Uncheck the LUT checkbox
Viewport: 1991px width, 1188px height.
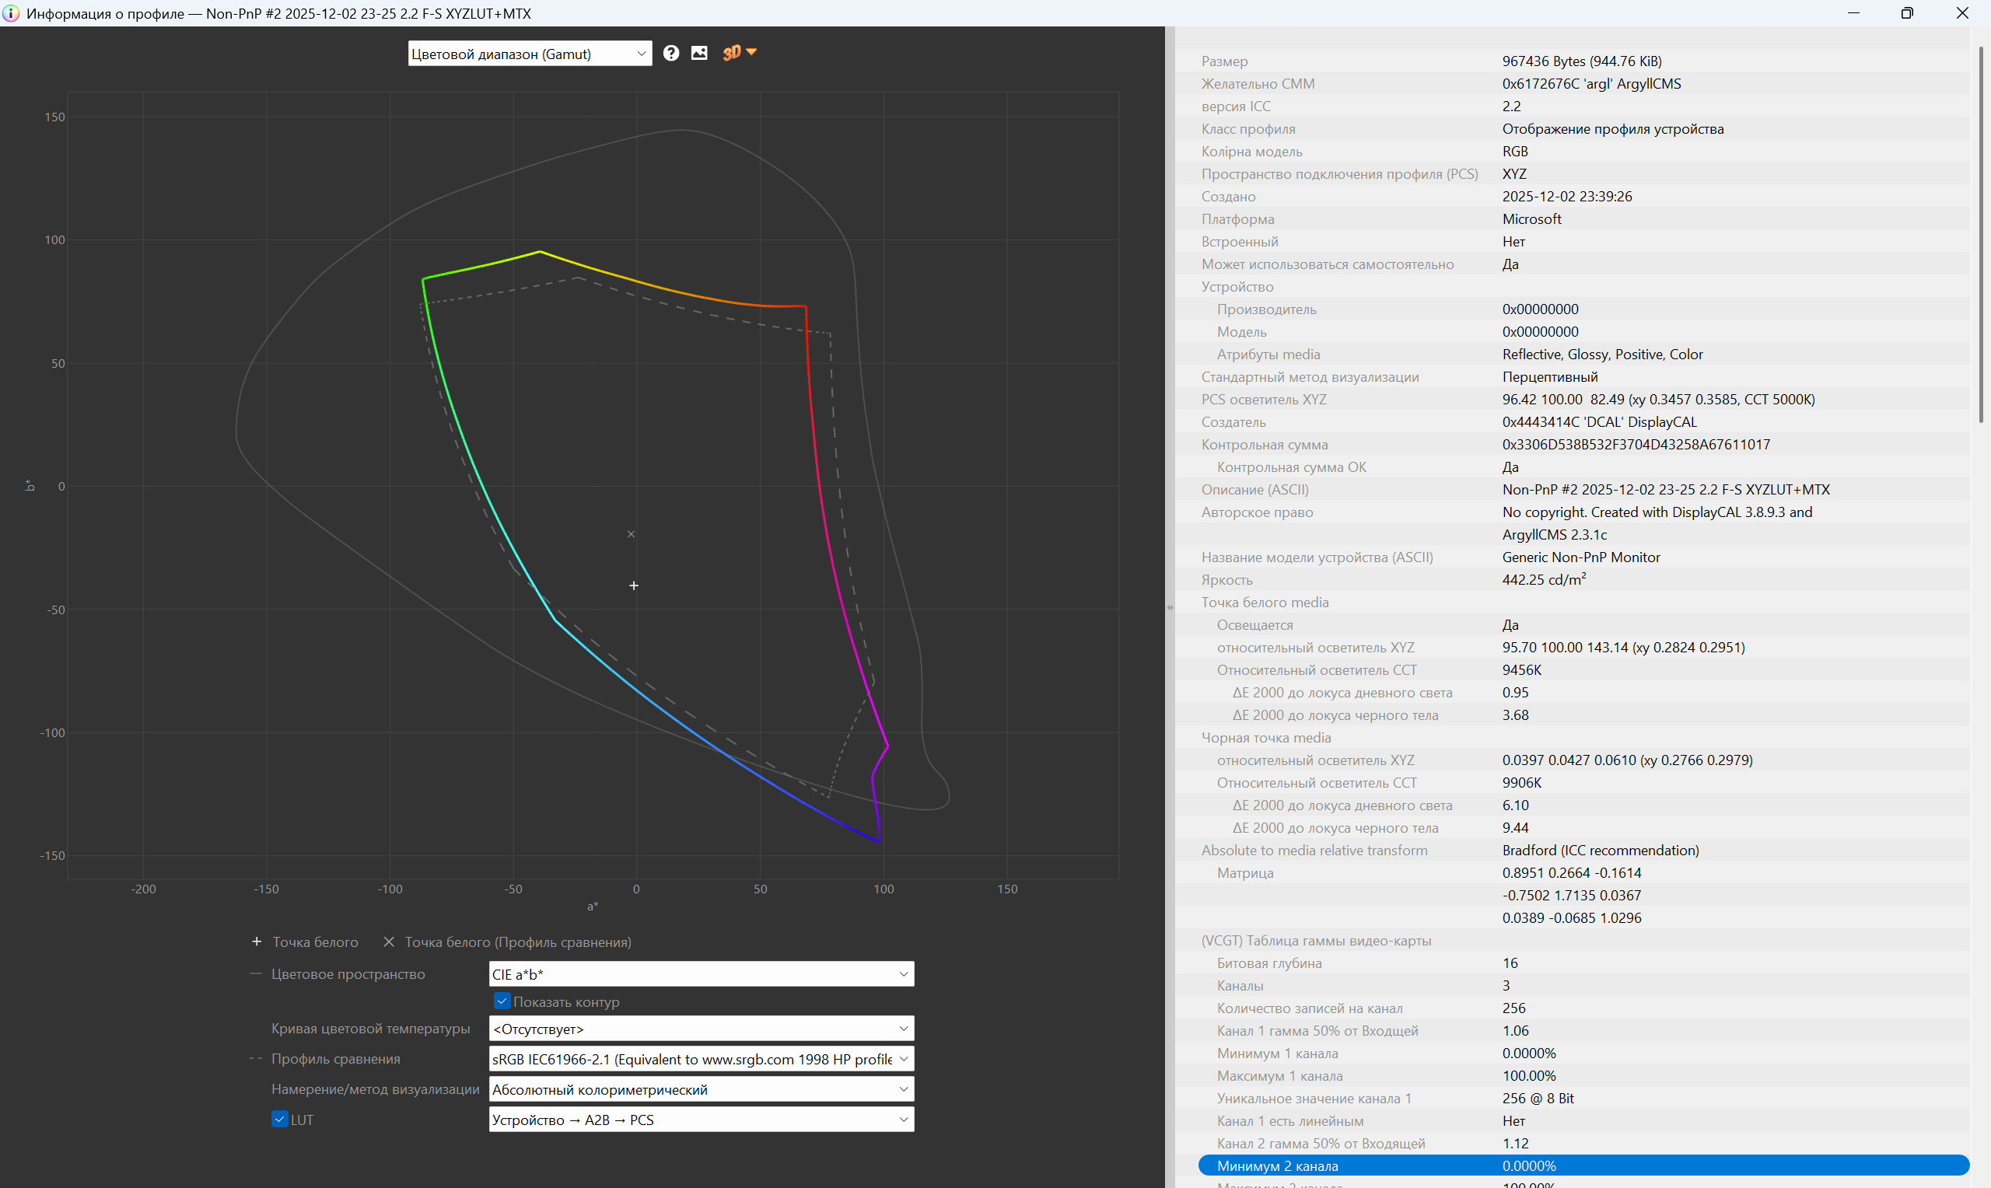tap(279, 1119)
